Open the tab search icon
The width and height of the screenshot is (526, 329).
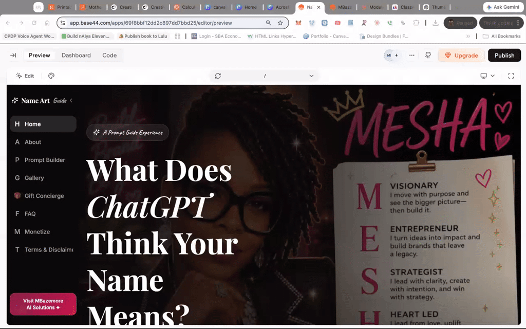39,7
